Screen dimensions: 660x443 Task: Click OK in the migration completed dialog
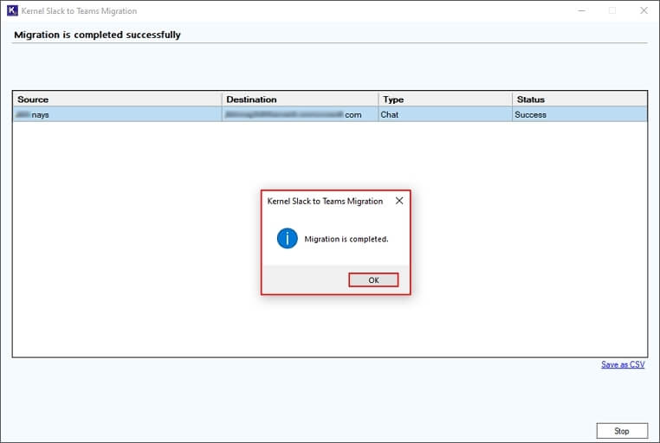[x=373, y=280]
